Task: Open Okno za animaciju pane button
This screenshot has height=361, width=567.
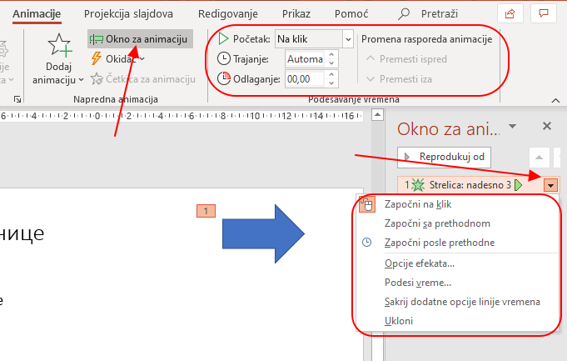Action: pyautogui.click(x=141, y=39)
